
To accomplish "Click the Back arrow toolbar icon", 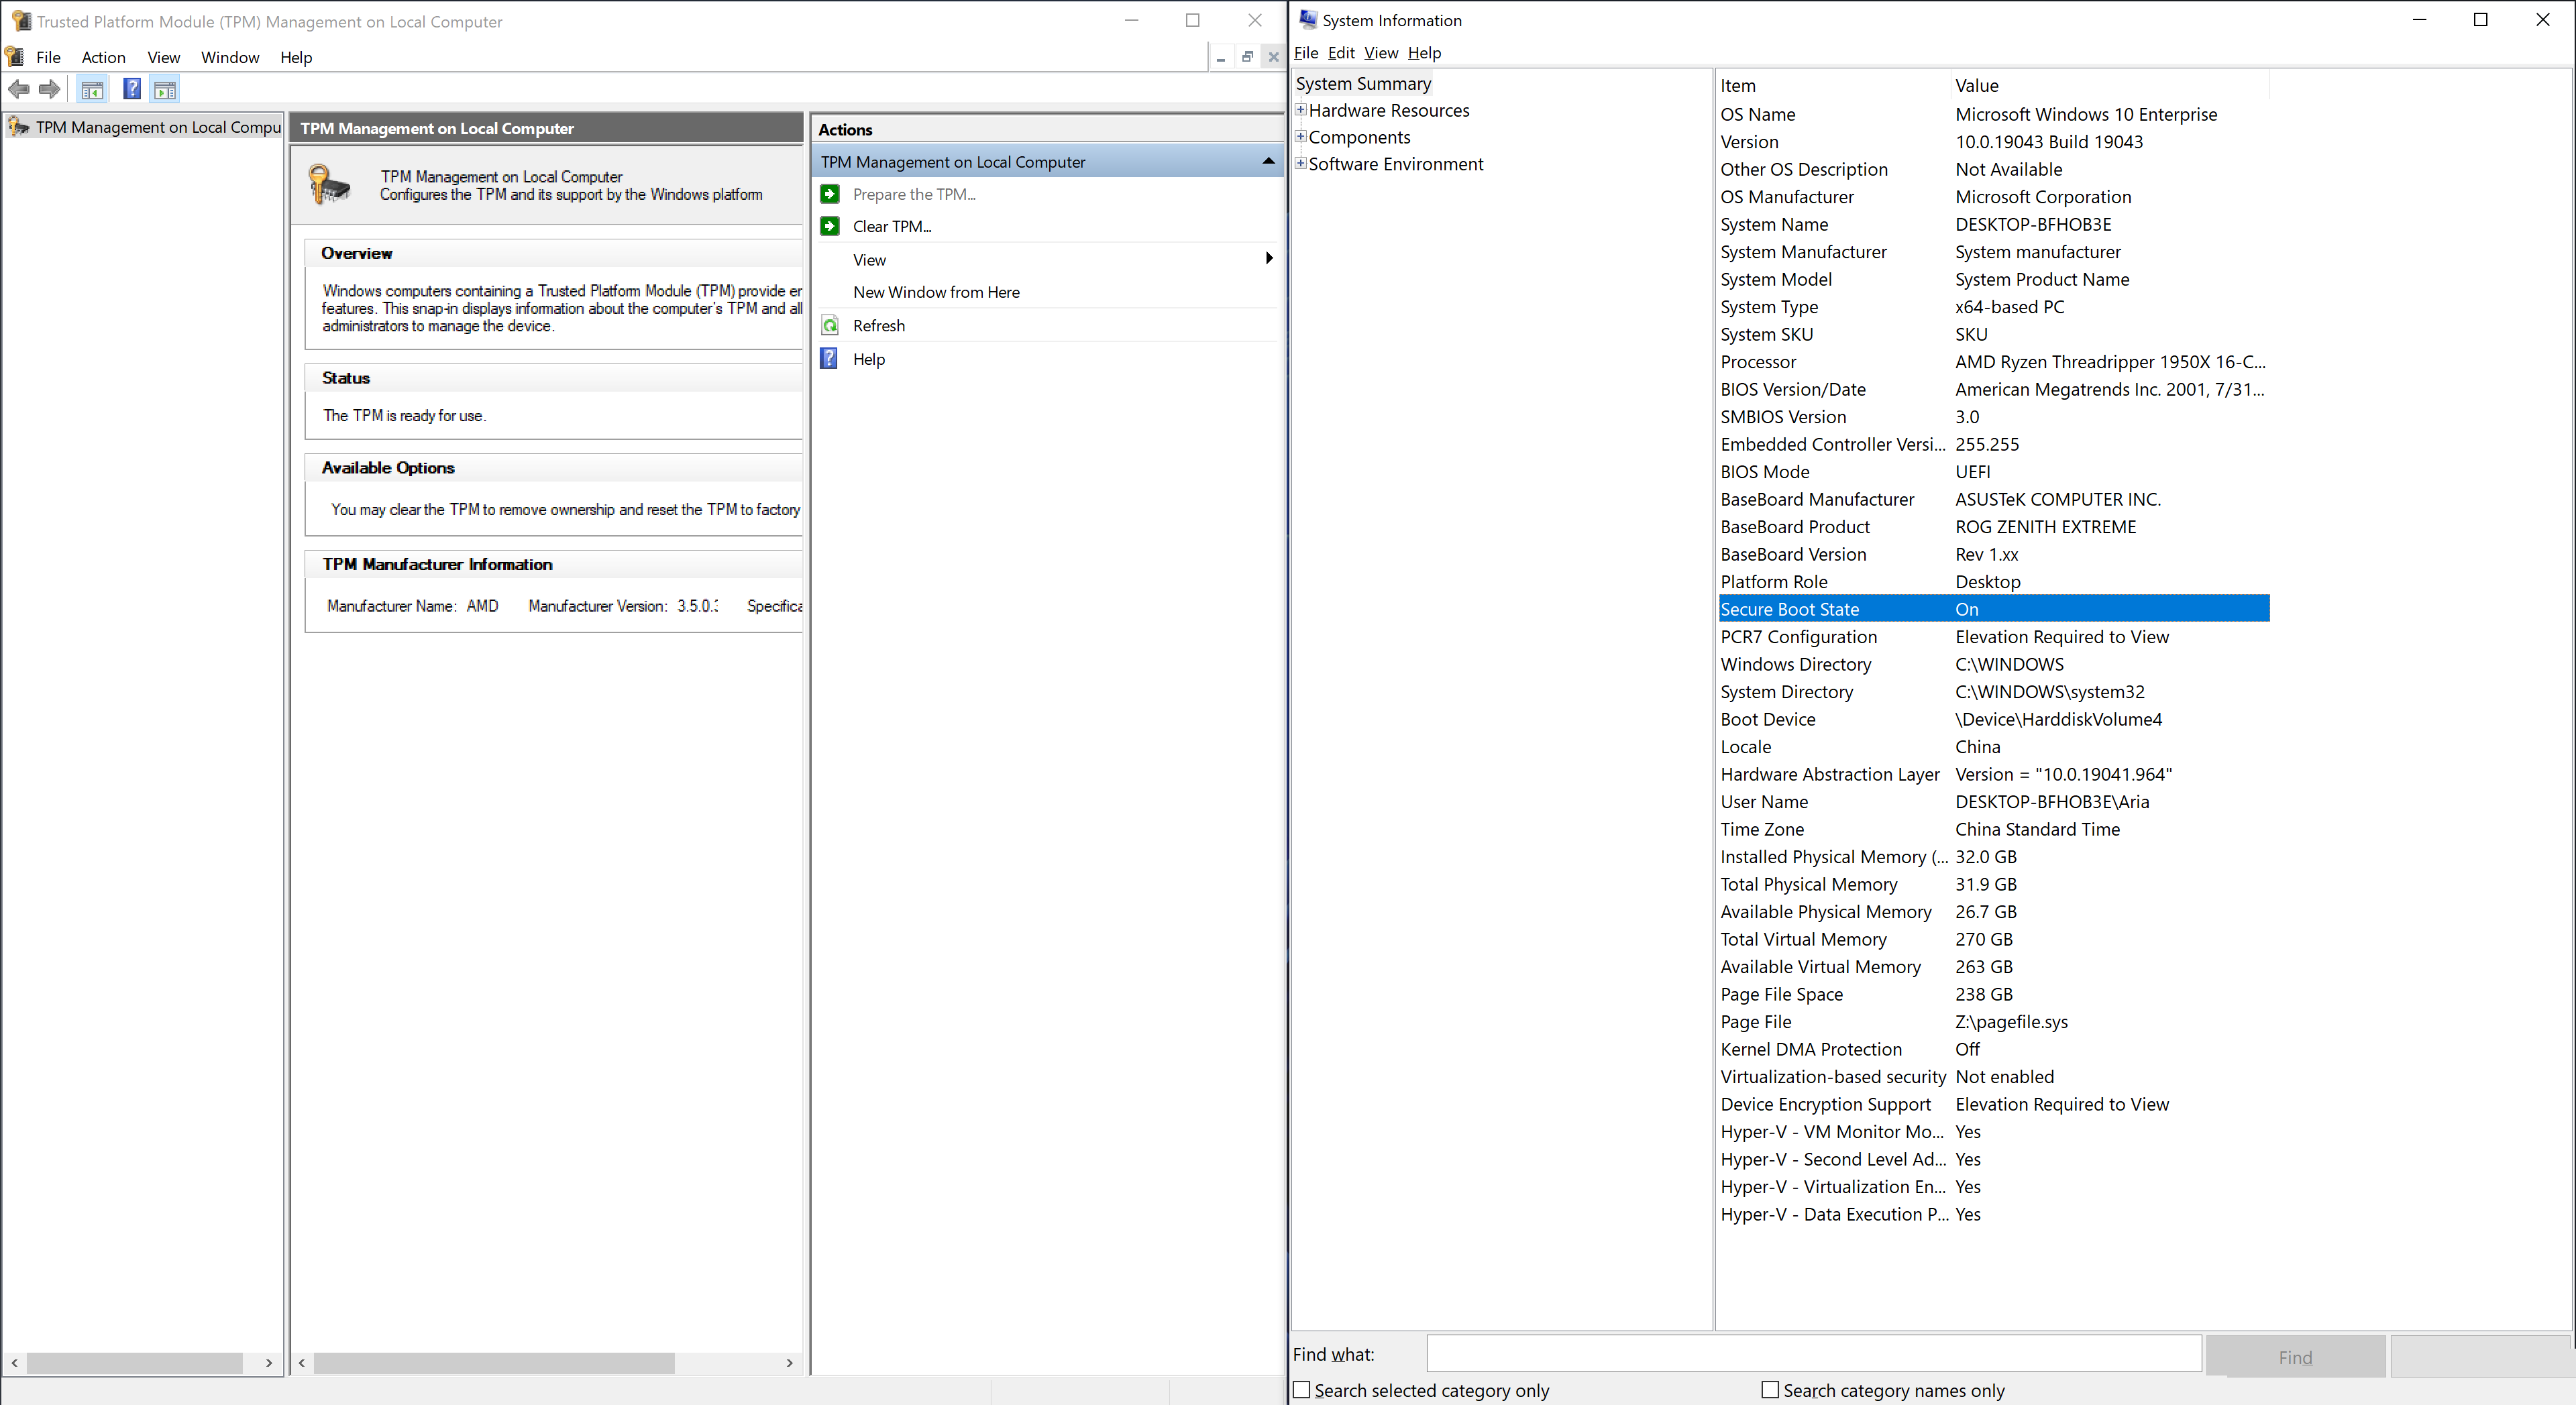I will 18,90.
